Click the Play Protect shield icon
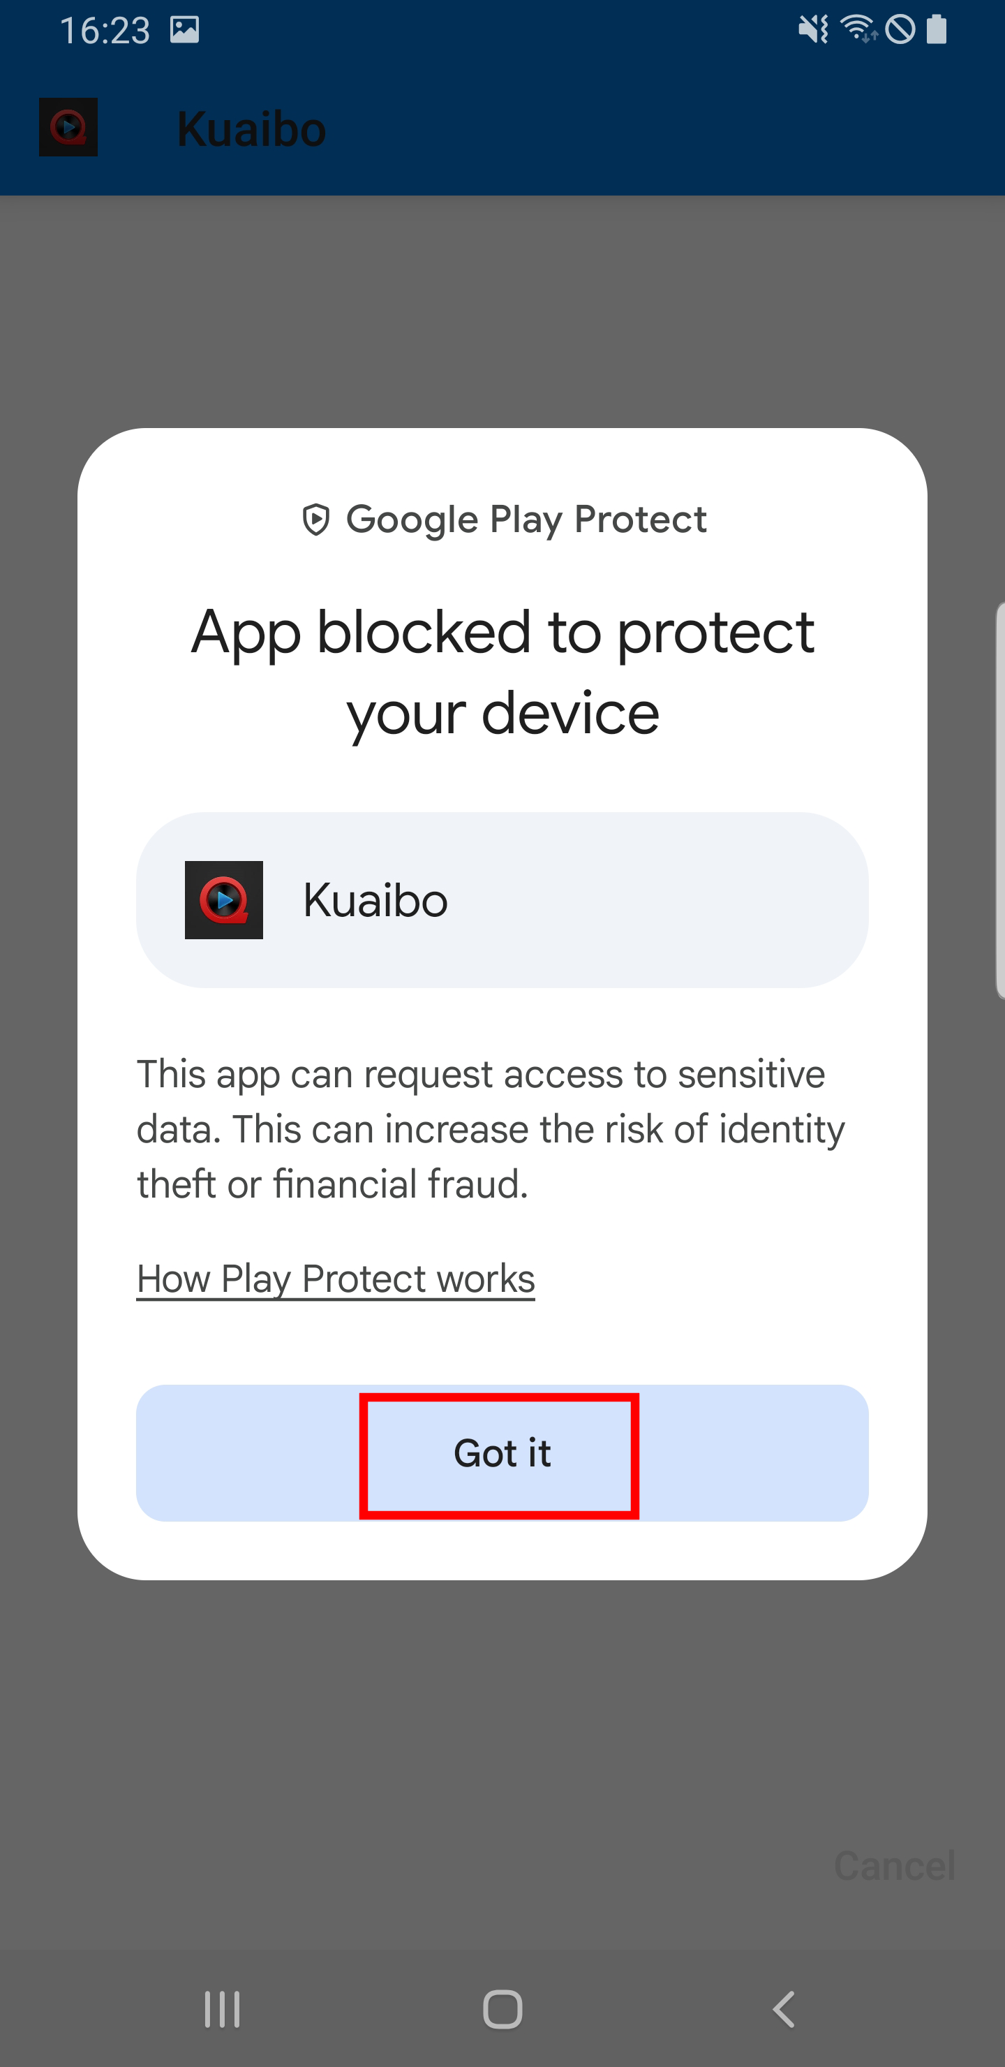The width and height of the screenshot is (1005, 2067). [316, 520]
